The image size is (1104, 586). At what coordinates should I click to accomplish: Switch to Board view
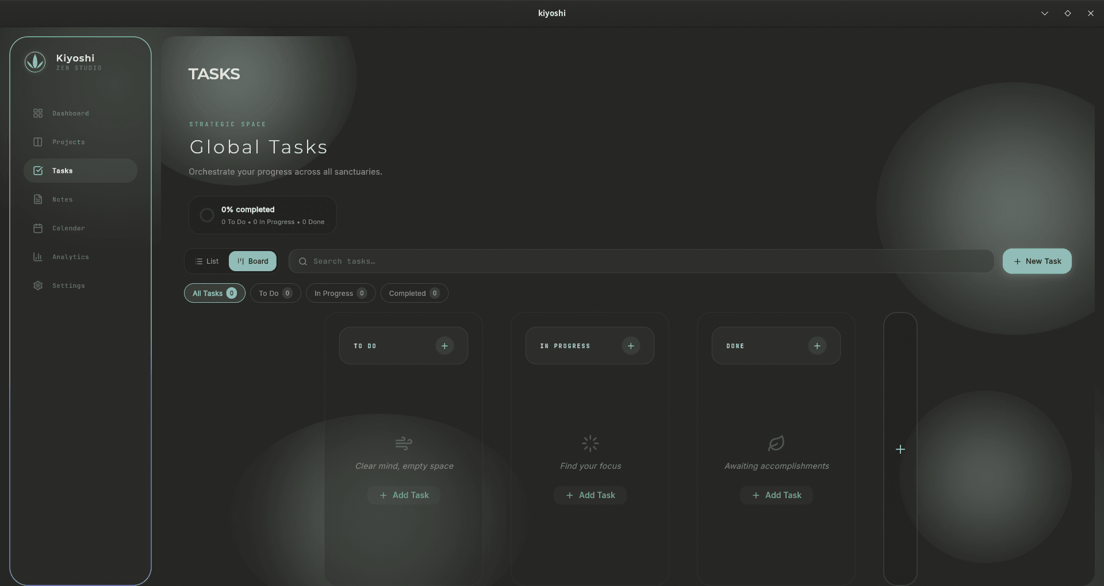252,261
